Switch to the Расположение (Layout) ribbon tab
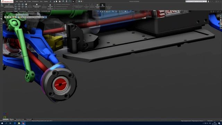Image resolution: width=222 pixels, height=125 pixels. coord(9,11)
